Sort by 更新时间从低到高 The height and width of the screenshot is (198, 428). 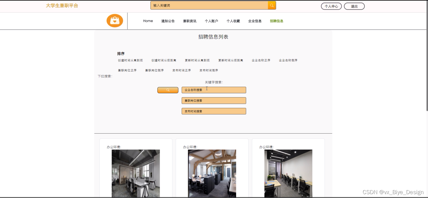tap(231, 60)
